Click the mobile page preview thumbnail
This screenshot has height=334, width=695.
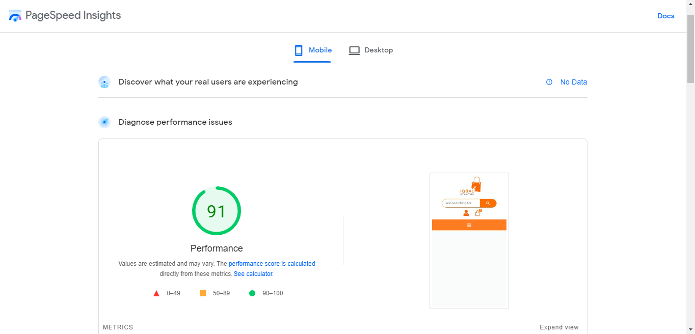click(469, 240)
